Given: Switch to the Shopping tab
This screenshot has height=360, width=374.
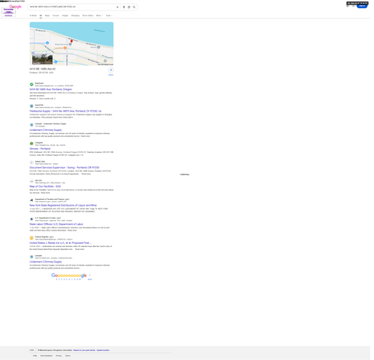Looking at the screenshot, I should [x=76, y=16].
